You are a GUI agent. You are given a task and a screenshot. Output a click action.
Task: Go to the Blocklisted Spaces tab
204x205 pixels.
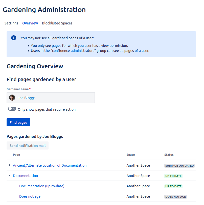click(x=57, y=23)
